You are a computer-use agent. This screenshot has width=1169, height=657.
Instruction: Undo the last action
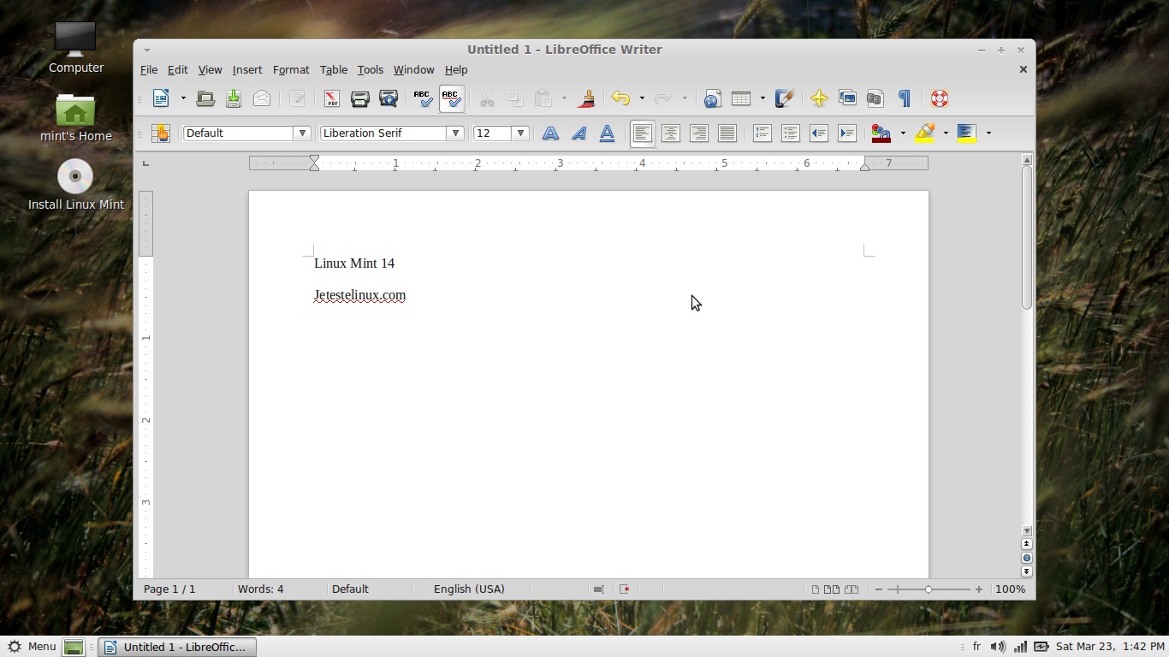[620, 98]
